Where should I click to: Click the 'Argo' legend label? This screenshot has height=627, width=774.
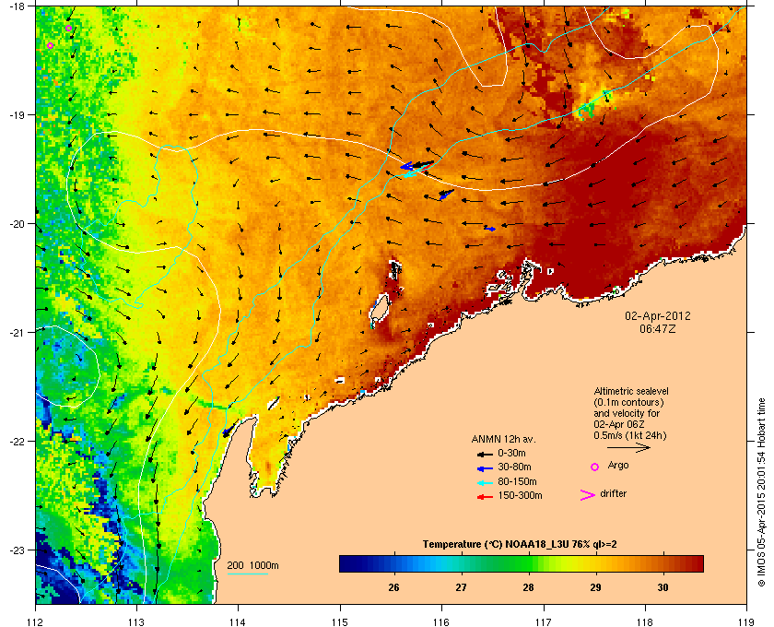pyautogui.click(x=618, y=466)
